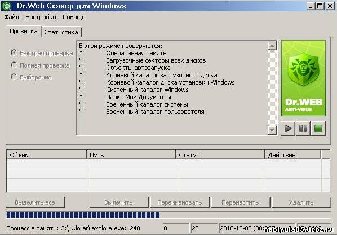Click the scroll up arrow of the description list
This screenshot has width=337, height=235.
click(x=272, y=46)
